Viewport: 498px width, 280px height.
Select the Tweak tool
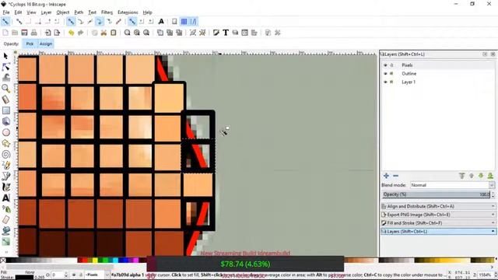tap(5, 78)
